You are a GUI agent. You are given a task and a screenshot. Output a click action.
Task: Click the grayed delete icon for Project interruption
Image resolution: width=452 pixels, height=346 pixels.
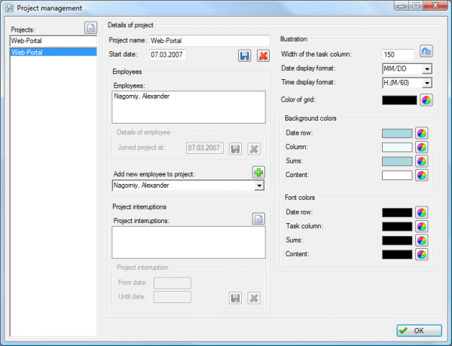point(254,298)
